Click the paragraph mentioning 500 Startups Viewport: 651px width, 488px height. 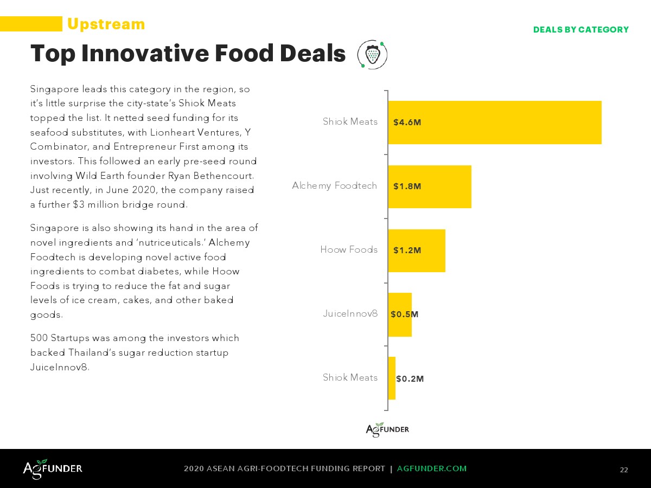tap(135, 352)
